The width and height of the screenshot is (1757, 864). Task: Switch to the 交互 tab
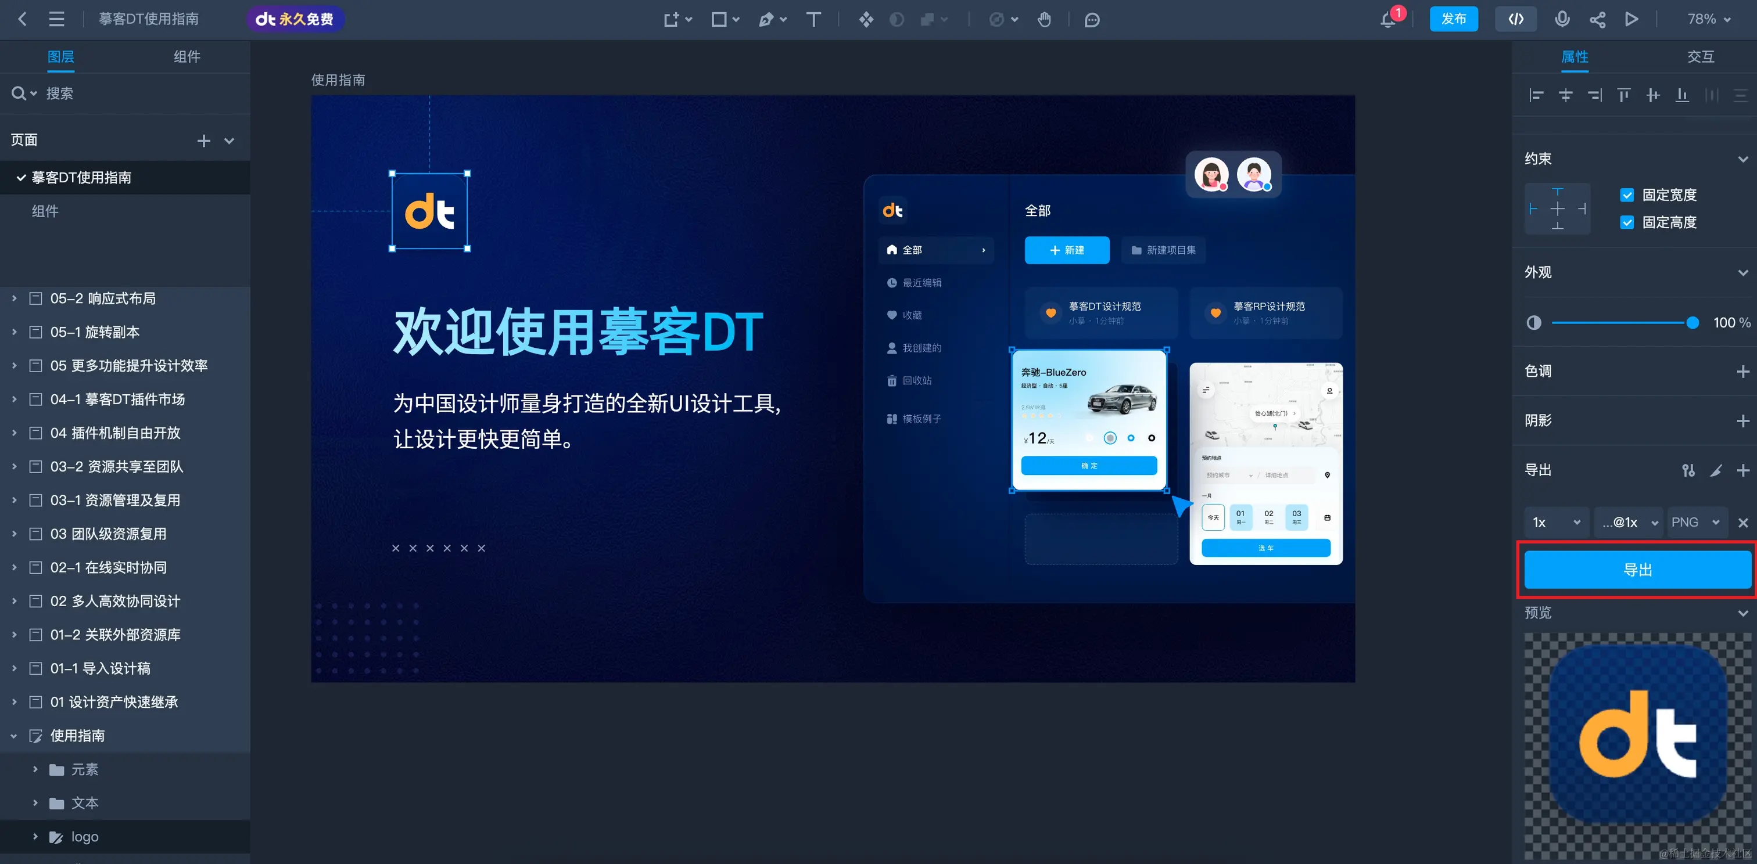point(1701,56)
